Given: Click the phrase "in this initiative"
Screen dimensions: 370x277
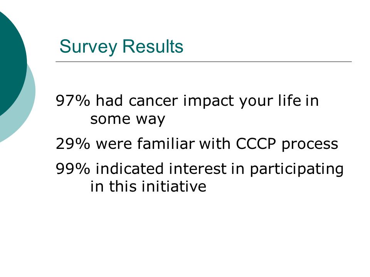Looking at the screenshot, I should tap(148, 186).
